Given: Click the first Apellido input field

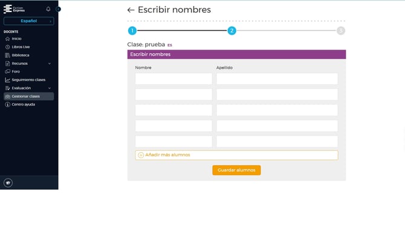Looking at the screenshot, I should pyautogui.click(x=277, y=78).
